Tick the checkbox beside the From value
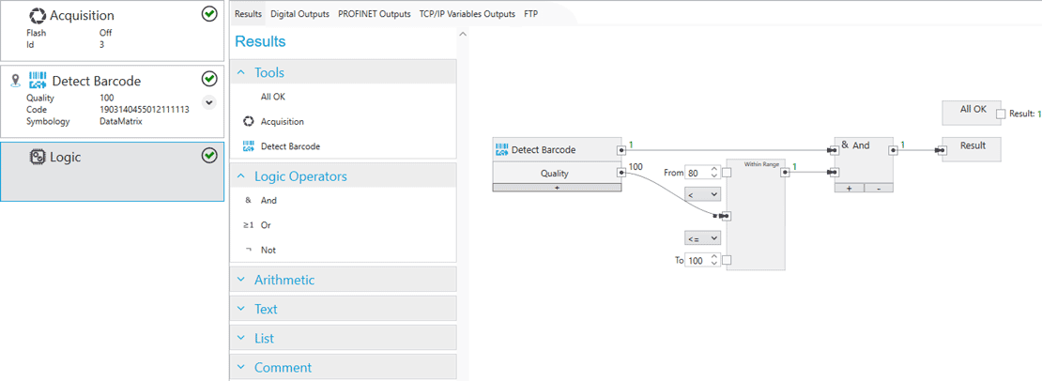Image resolution: width=1042 pixels, height=381 pixels. click(x=726, y=173)
